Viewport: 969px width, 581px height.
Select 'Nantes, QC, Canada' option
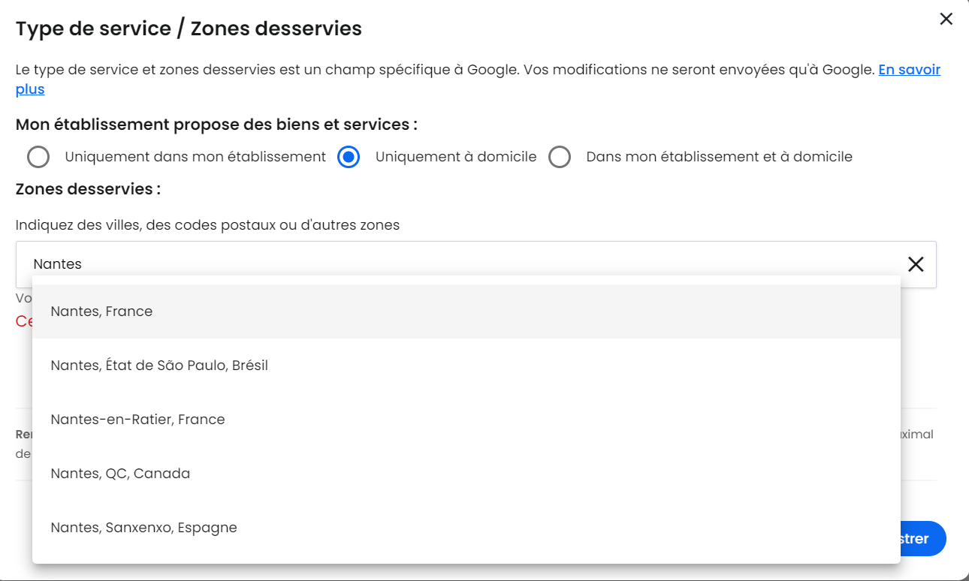tap(120, 474)
